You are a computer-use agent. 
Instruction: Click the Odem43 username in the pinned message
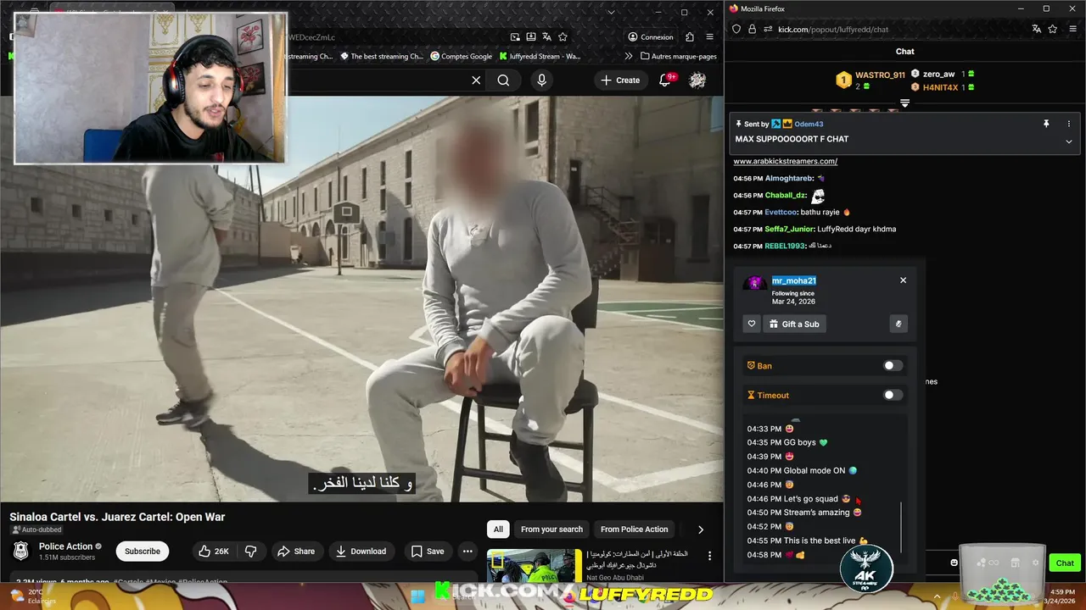(809, 124)
